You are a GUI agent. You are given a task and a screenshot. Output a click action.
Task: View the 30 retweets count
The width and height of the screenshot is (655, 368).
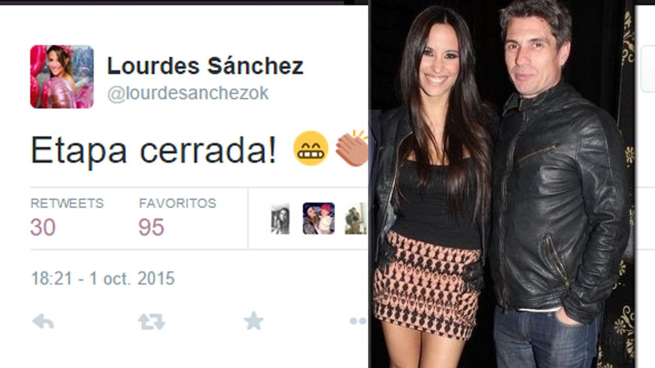click(x=43, y=227)
